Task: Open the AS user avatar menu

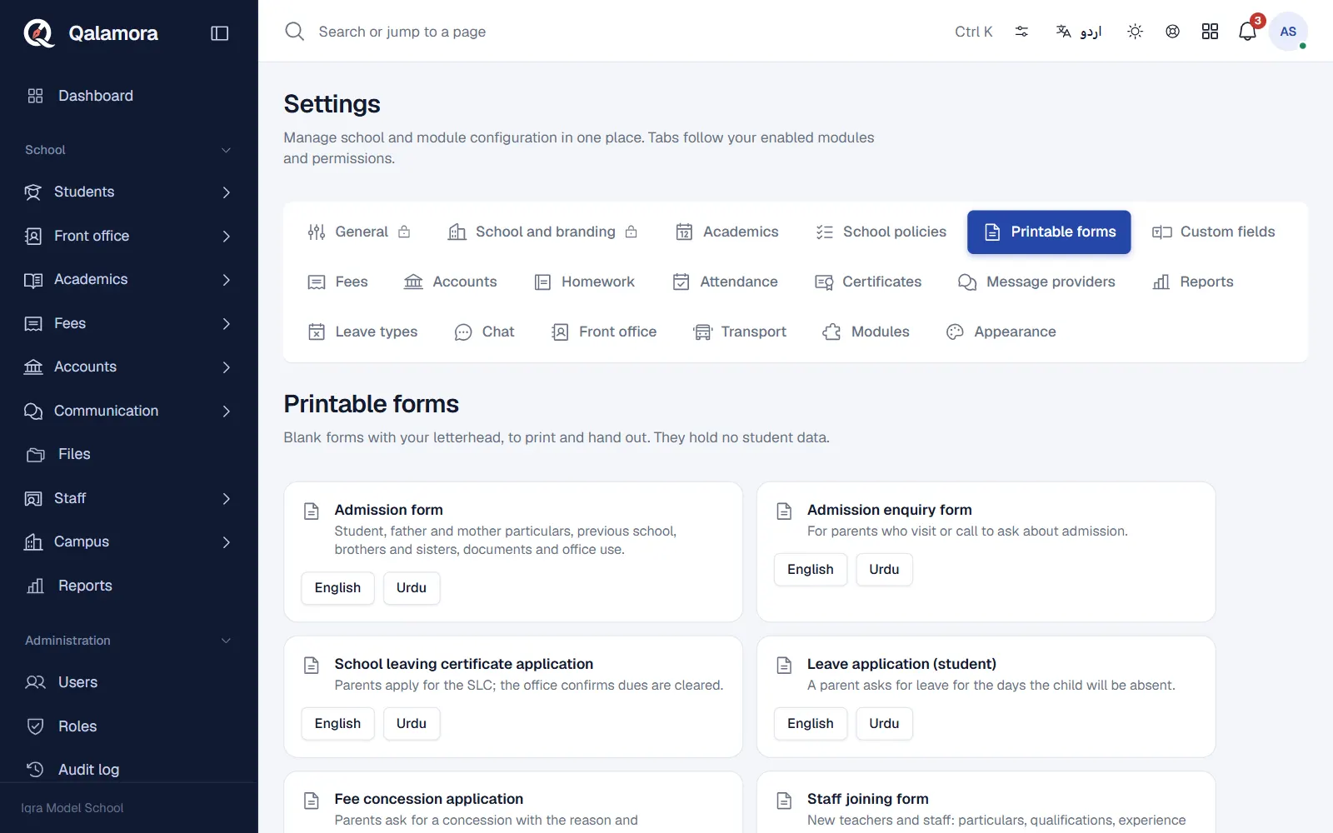Action: 1288,32
